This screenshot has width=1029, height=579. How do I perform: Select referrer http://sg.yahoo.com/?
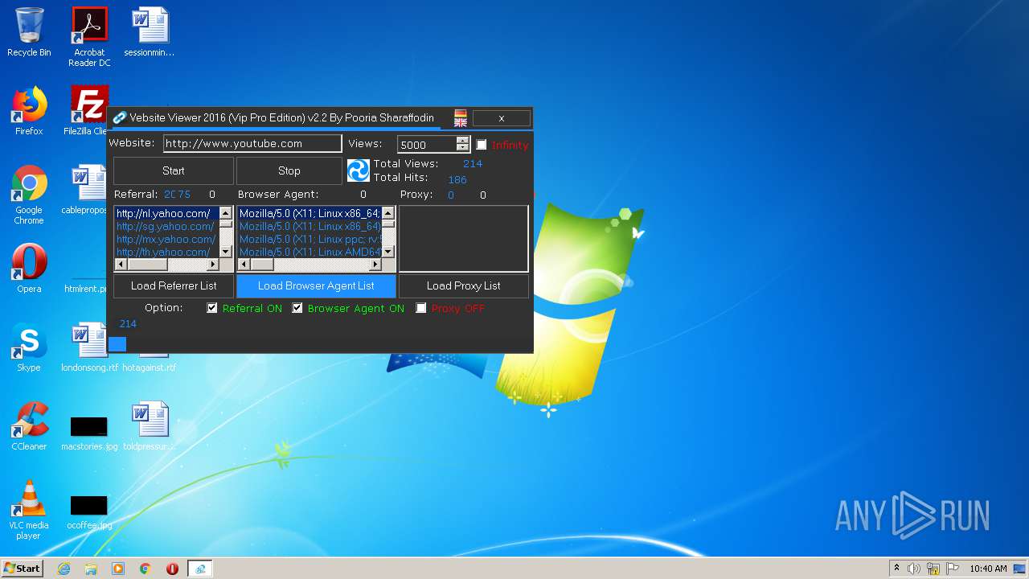coord(166,226)
